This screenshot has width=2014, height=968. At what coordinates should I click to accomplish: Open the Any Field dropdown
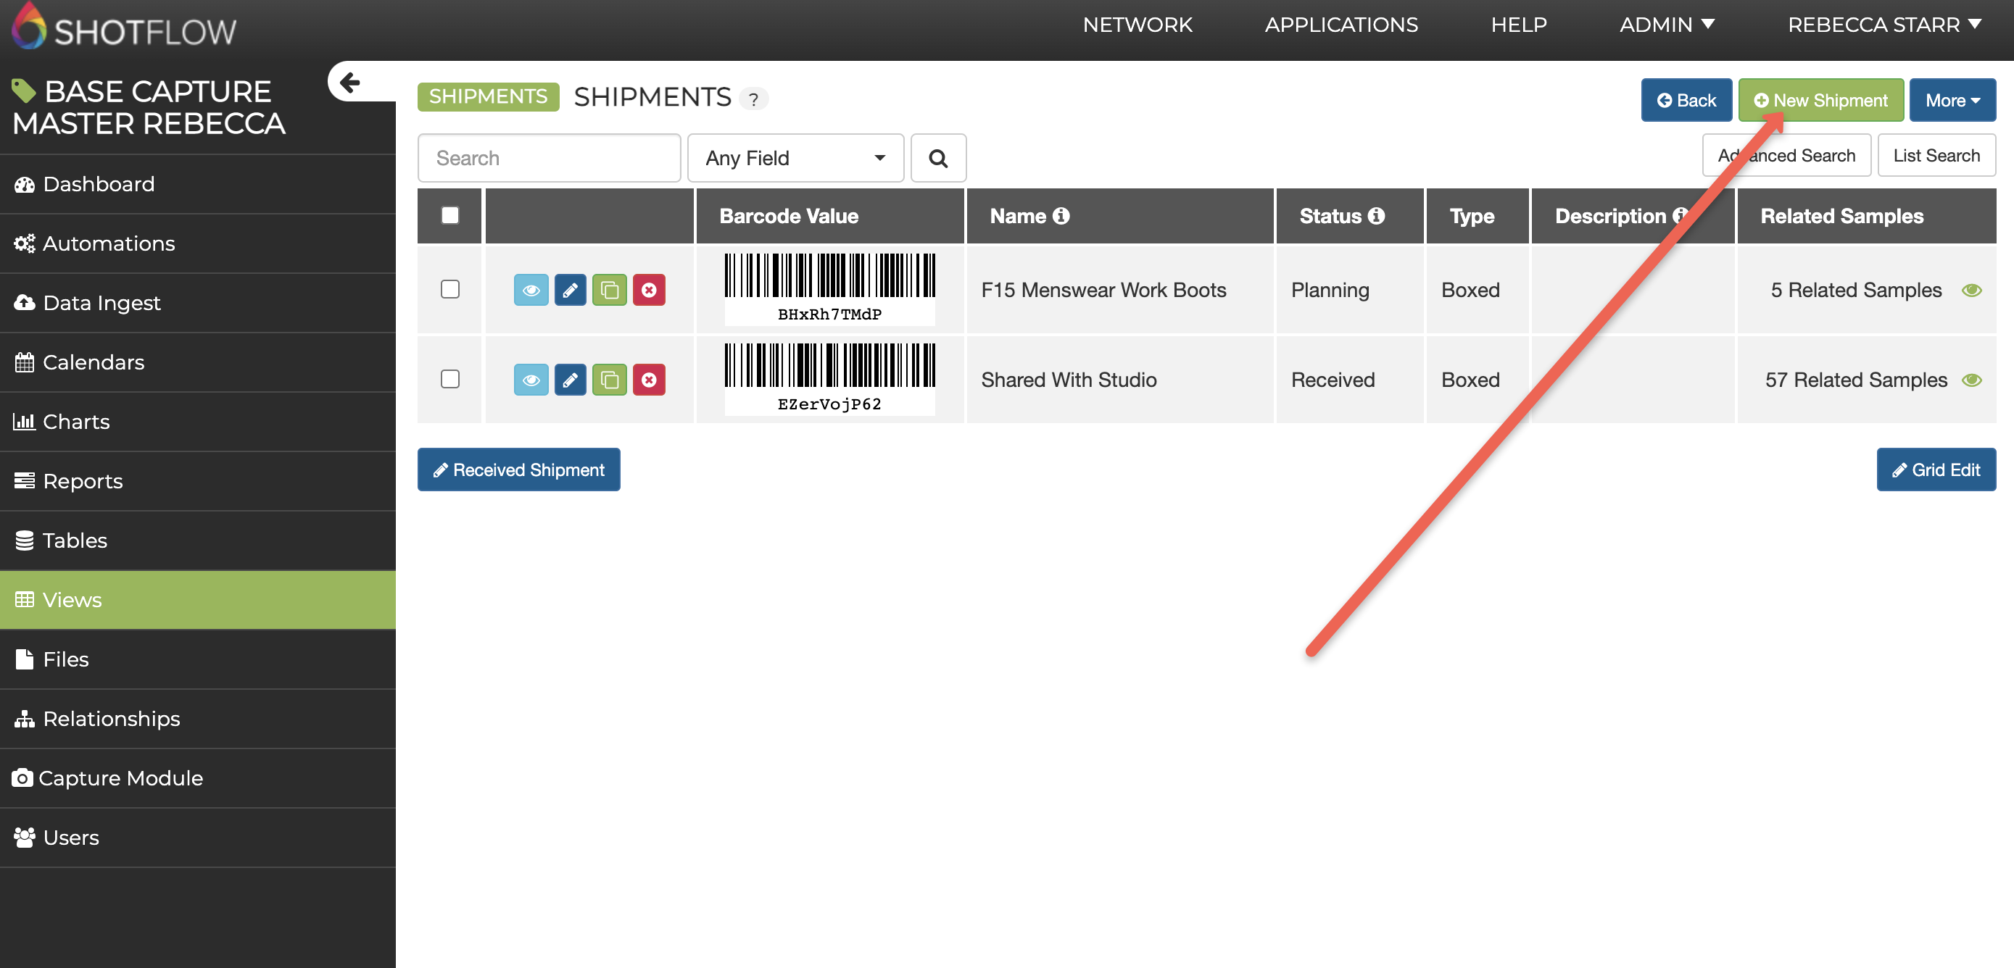[x=795, y=159]
